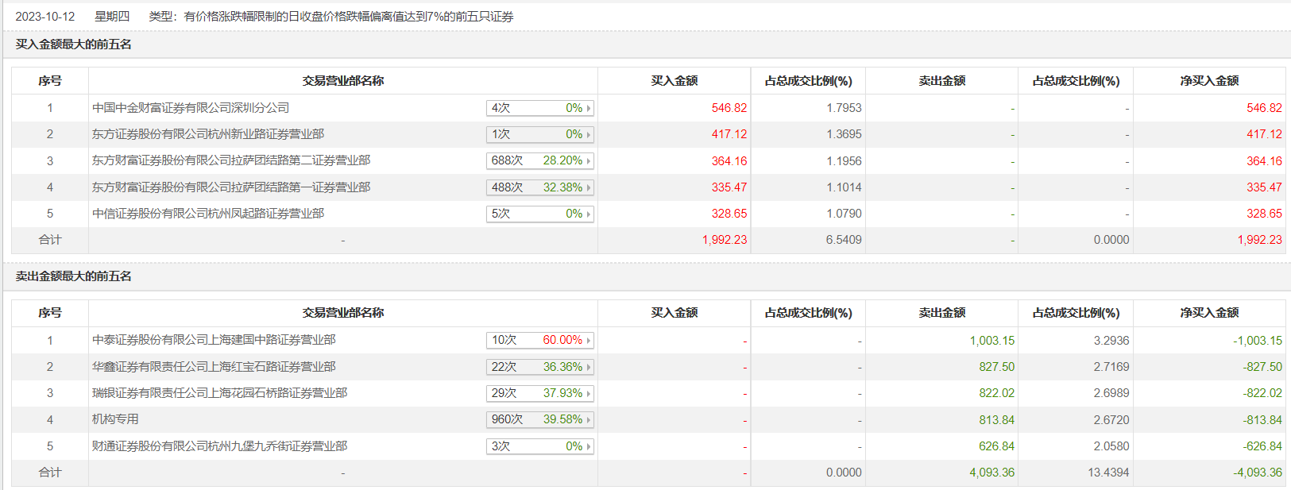
Task: Expand the 1次 0% stats box
Action: pyautogui.click(x=539, y=134)
